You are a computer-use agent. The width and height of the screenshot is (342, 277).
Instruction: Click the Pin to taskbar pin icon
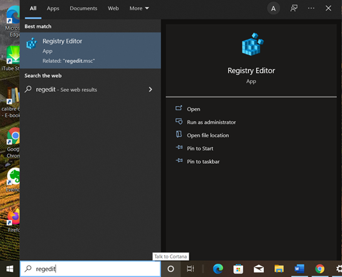tap(179, 161)
